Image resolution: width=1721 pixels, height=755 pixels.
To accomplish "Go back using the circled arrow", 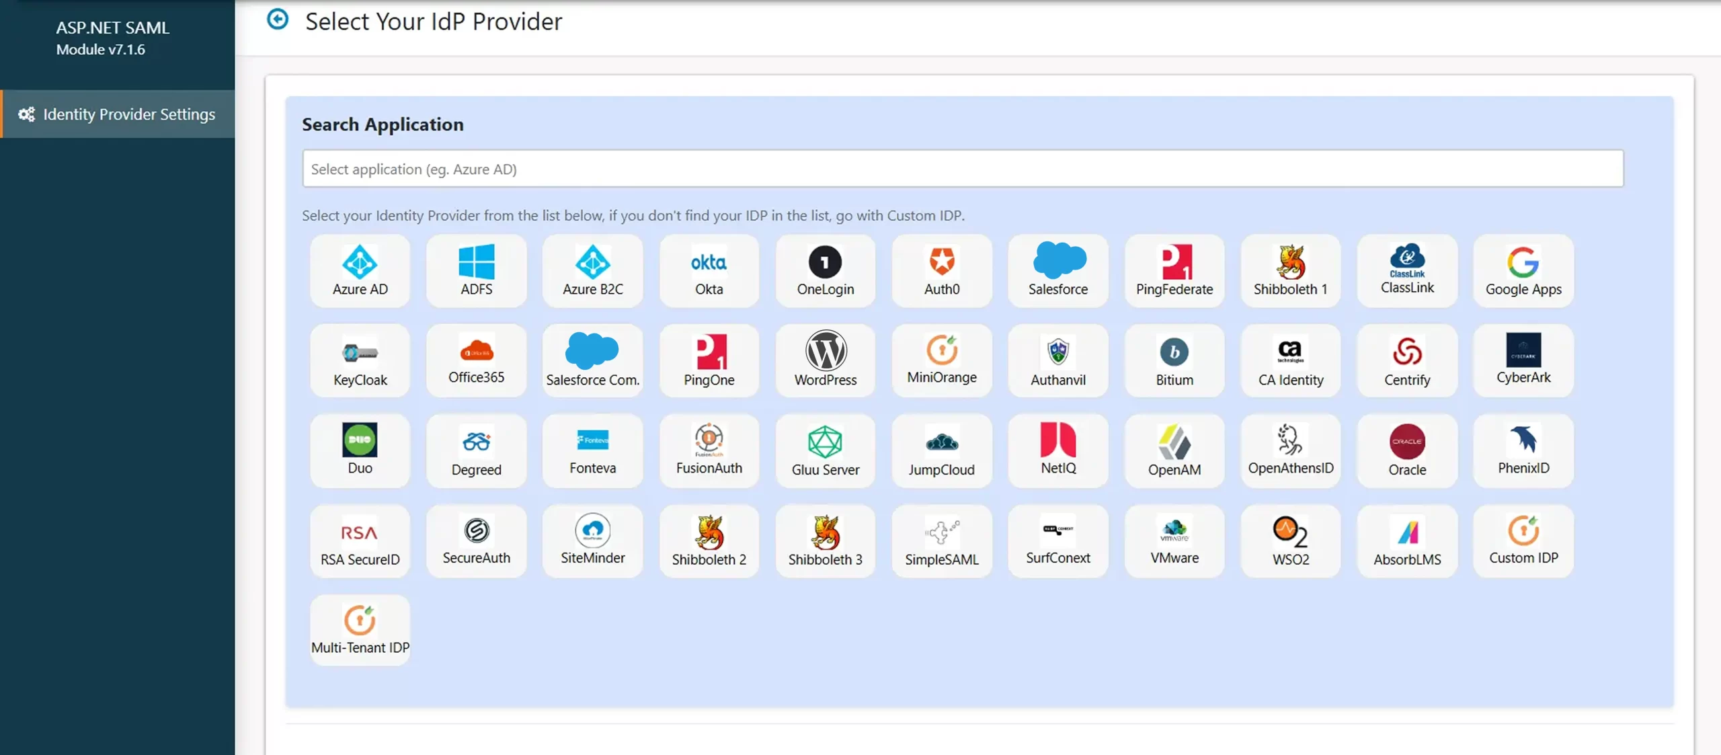I will tap(278, 19).
